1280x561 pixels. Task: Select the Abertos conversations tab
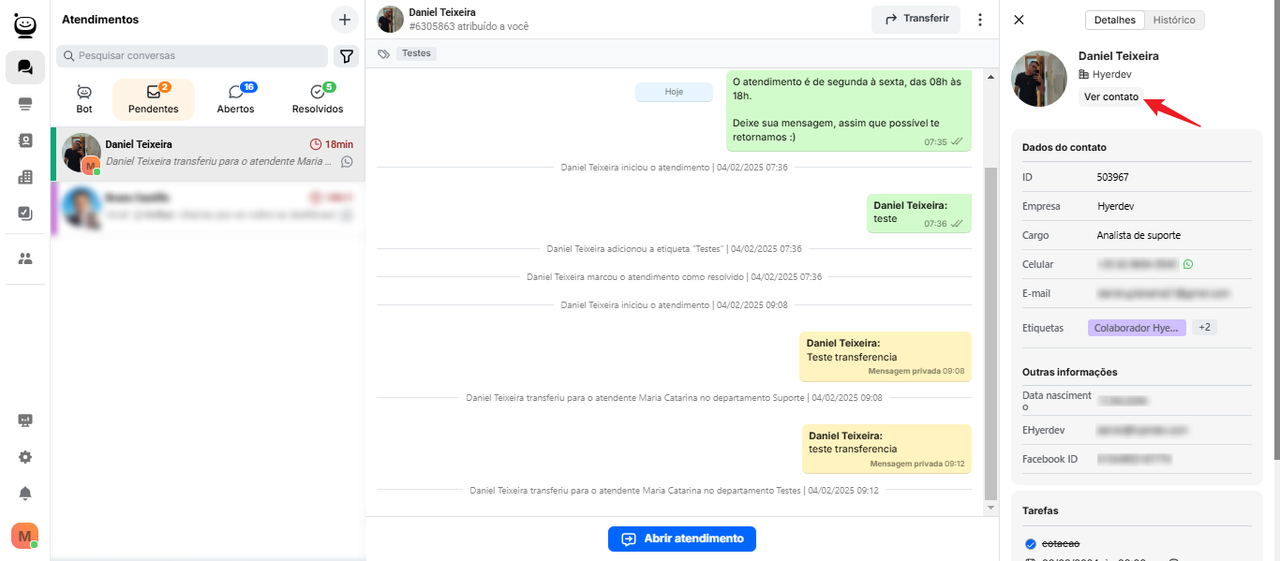[236, 99]
